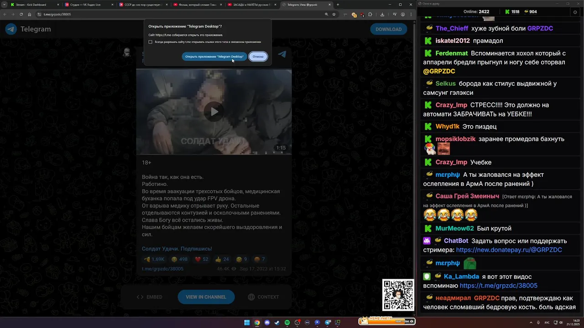Open t.me link in Ka_Lambda message

[498, 286]
